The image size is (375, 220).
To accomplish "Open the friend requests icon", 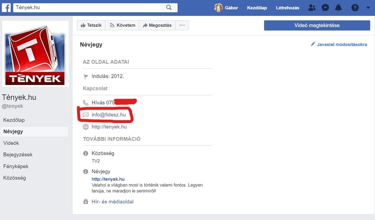I will pyautogui.click(x=312, y=8).
